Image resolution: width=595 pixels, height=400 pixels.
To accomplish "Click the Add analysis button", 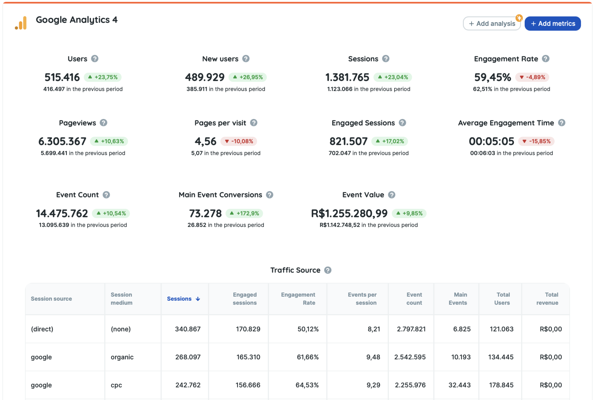I will [492, 24].
